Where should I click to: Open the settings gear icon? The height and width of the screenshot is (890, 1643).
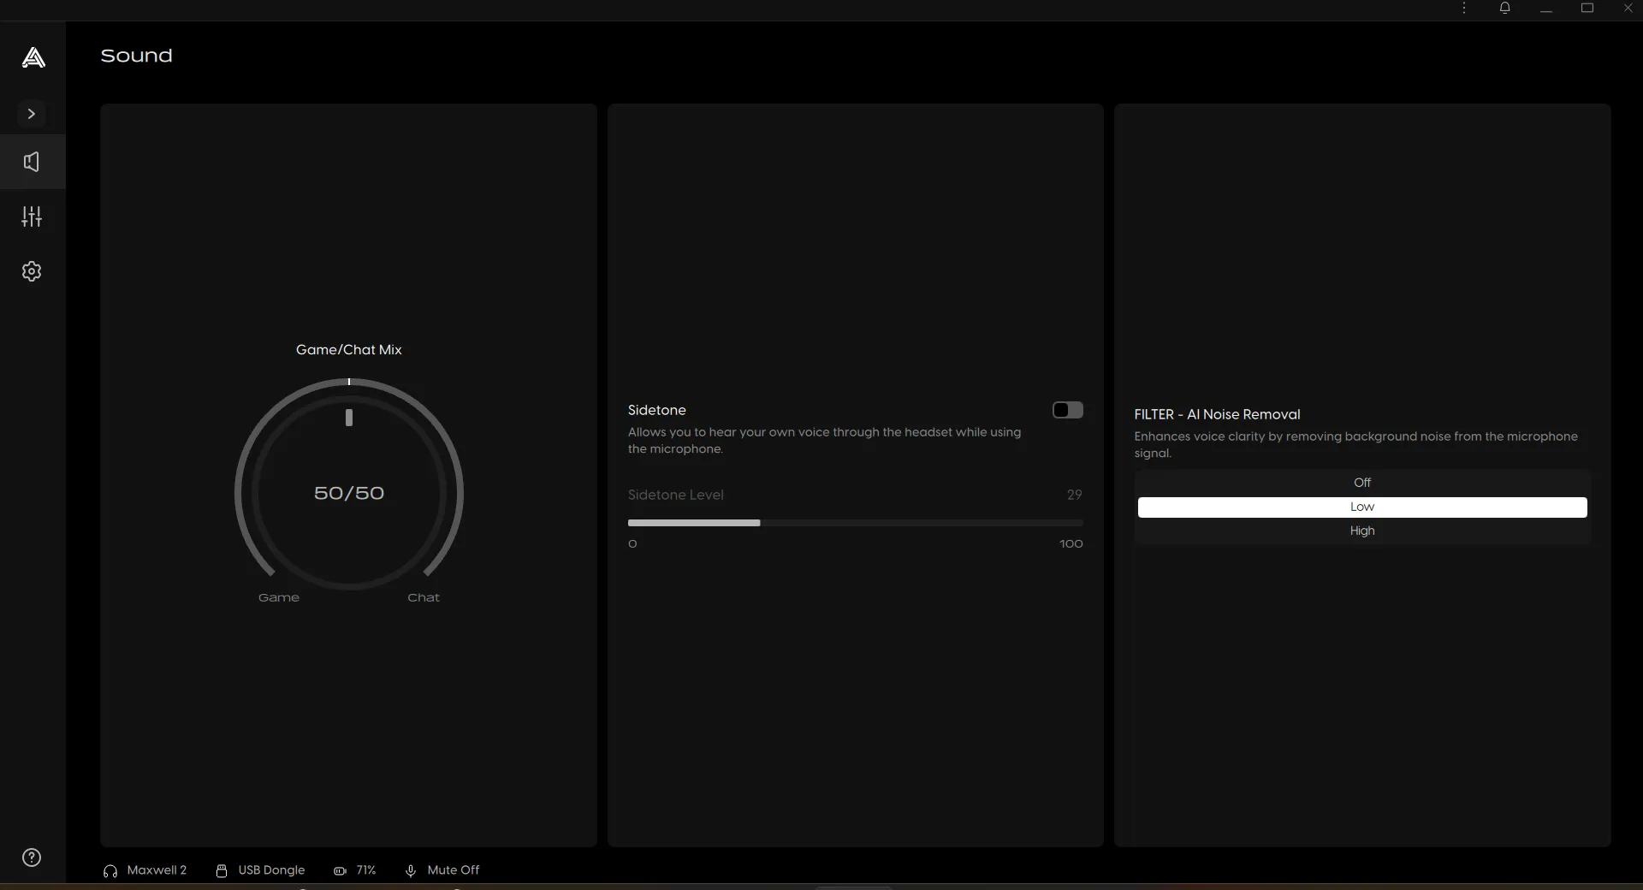pyautogui.click(x=32, y=271)
